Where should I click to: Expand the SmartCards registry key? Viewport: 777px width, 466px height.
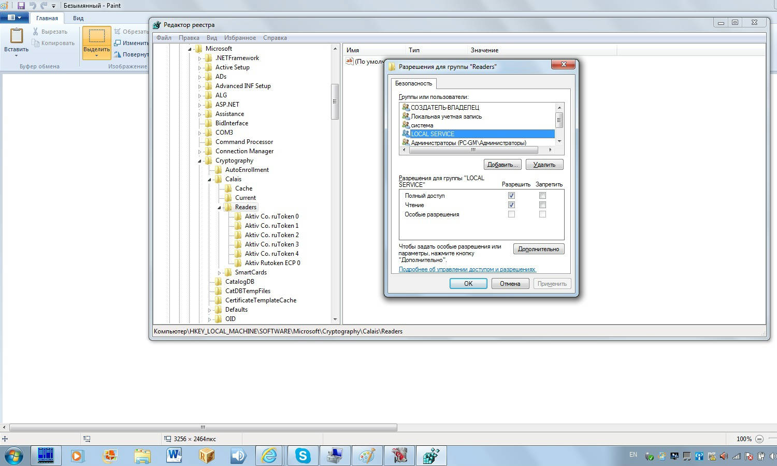[220, 272]
